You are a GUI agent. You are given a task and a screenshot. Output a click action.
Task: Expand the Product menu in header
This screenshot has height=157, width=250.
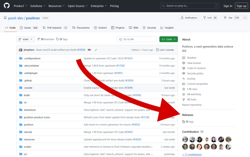(x=20, y=6)
